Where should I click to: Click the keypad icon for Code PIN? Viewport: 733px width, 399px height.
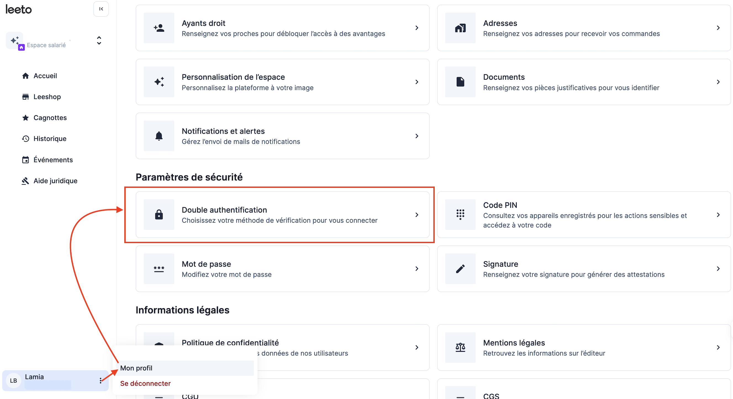(460, 215)
